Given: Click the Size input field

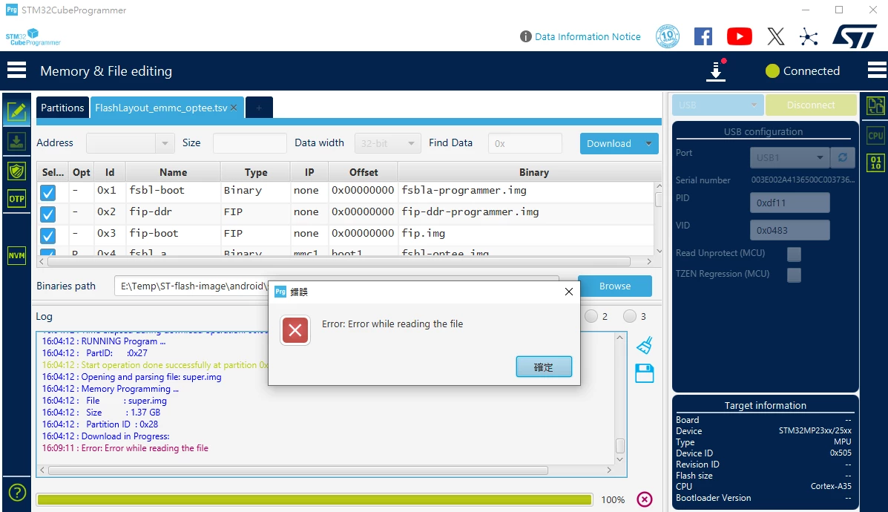Looking at the screenshot, I should click(x=249, y=143).
